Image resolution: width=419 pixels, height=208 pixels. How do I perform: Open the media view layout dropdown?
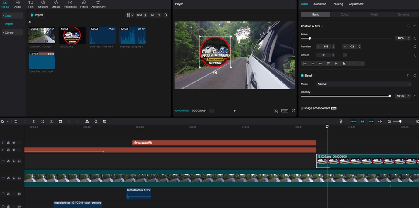[130, 15]
